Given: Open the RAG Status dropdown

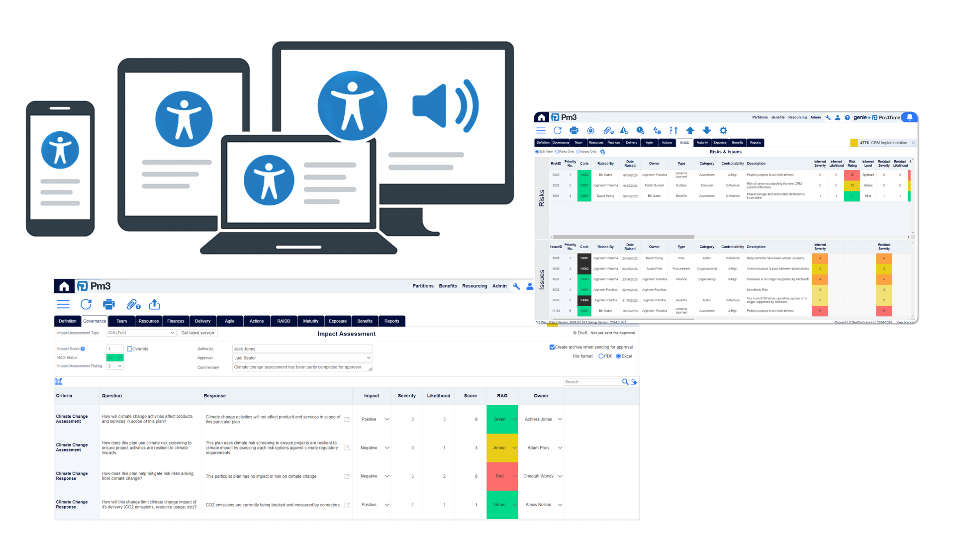Looking at the screenshot, I should [x=115, y=358].
